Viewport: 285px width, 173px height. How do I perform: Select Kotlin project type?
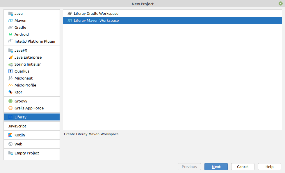coord(32,135)
